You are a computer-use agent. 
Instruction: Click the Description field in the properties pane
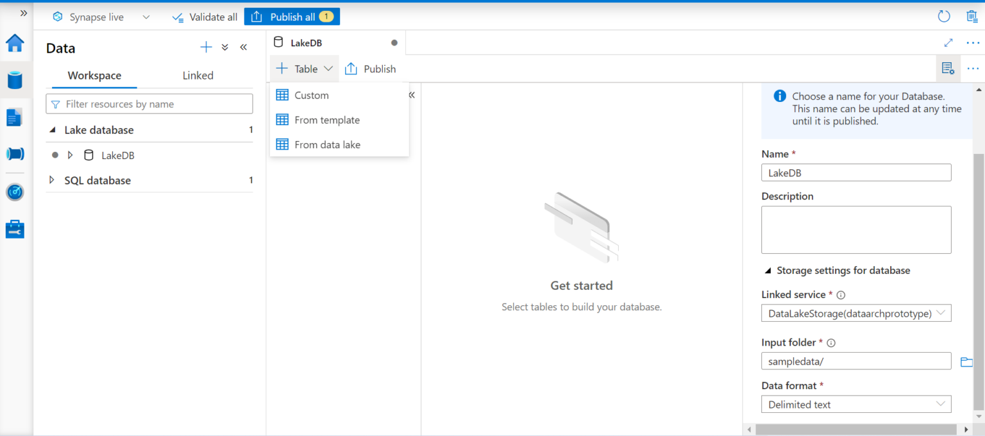855,230
